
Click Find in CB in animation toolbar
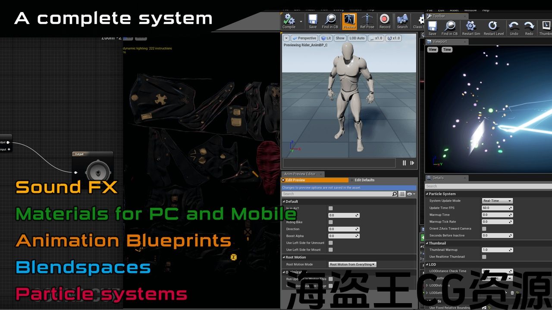point(330,20)
